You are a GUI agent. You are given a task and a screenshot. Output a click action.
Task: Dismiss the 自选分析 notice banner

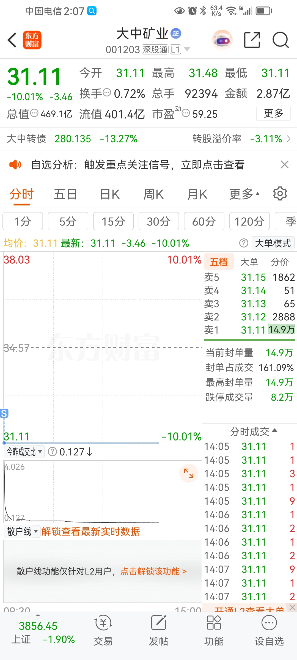pos(285,164)
